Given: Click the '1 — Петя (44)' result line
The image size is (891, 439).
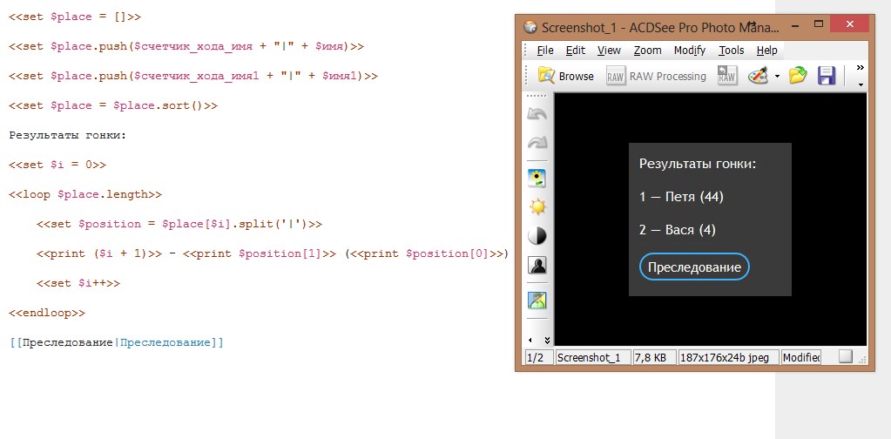Looking at the screenshot, I should click(x=681, y=197).
